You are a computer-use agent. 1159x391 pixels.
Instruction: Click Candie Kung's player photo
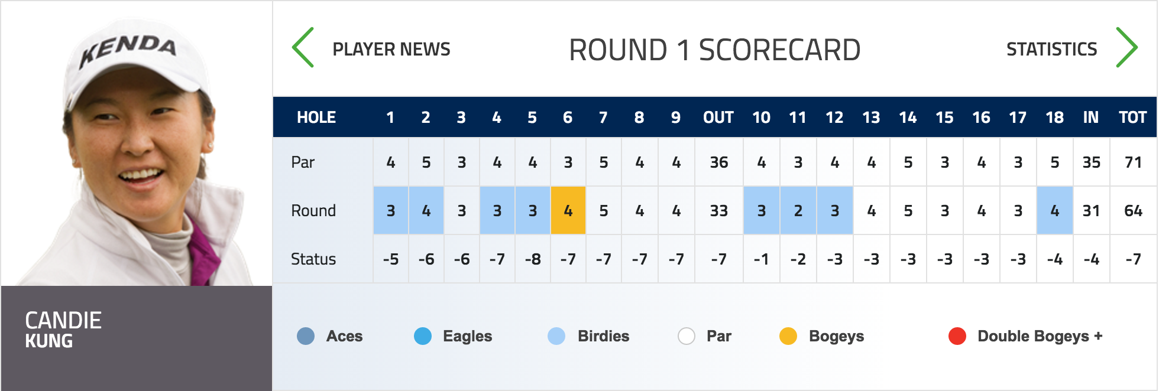137,144
